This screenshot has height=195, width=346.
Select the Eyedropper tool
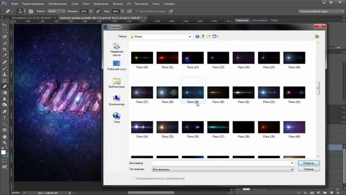(x=5, y=55)
